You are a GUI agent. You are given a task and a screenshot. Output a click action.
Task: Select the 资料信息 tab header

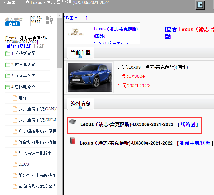[x=81, y=104]
